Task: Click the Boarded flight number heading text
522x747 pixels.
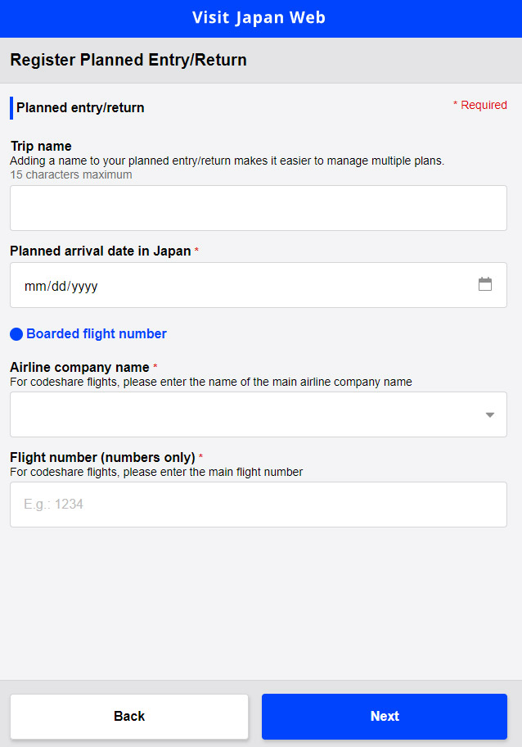Action: (x=97, y=334)
